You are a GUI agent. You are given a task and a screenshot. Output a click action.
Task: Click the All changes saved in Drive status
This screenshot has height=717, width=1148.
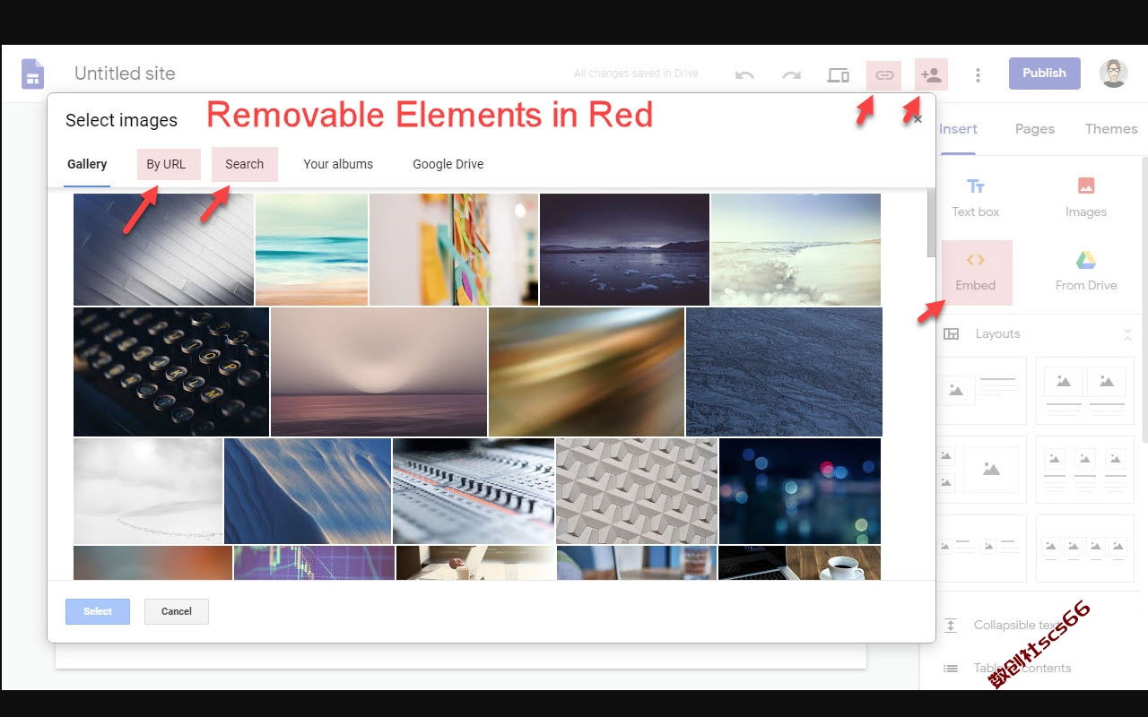click(x=636, y=73)
